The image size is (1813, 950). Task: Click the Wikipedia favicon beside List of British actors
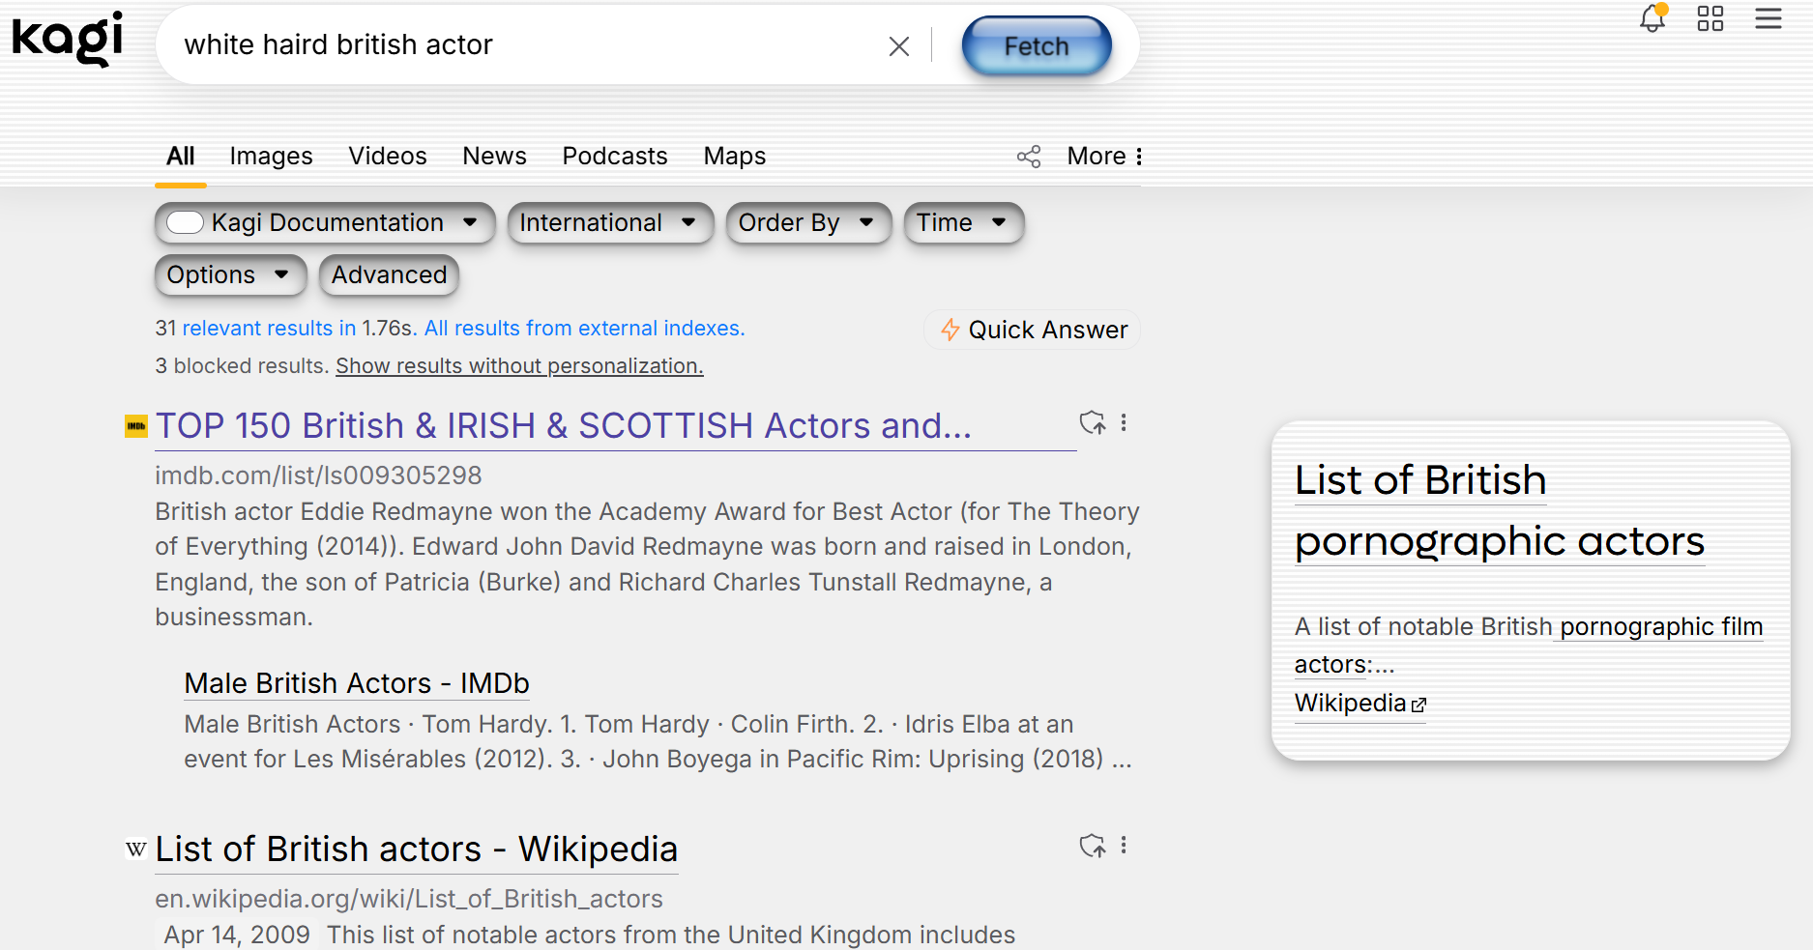pyautogui.click(x=136, y=849)
